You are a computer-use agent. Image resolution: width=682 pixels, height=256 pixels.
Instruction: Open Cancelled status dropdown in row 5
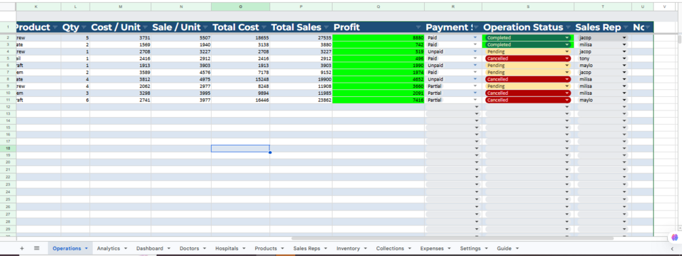click(567, 58)
